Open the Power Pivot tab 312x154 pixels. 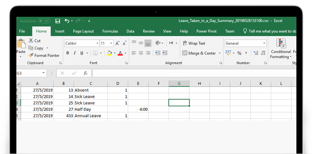click(207, 31)
